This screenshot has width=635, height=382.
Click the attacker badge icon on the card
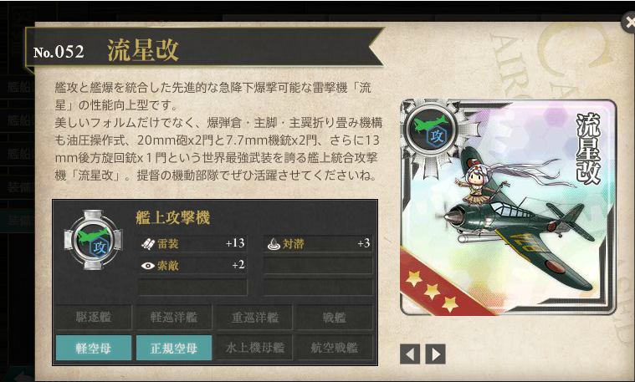(432, 130)
